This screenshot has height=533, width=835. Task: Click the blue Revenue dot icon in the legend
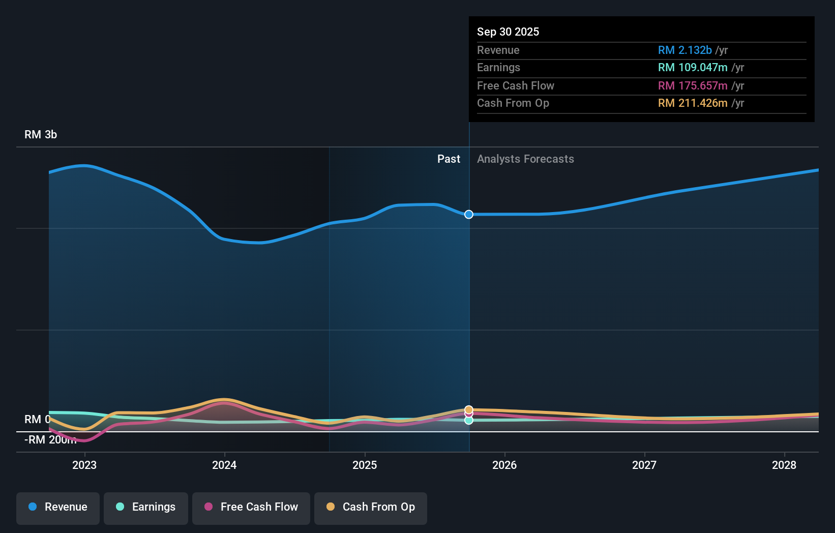[x=33, y=507]
